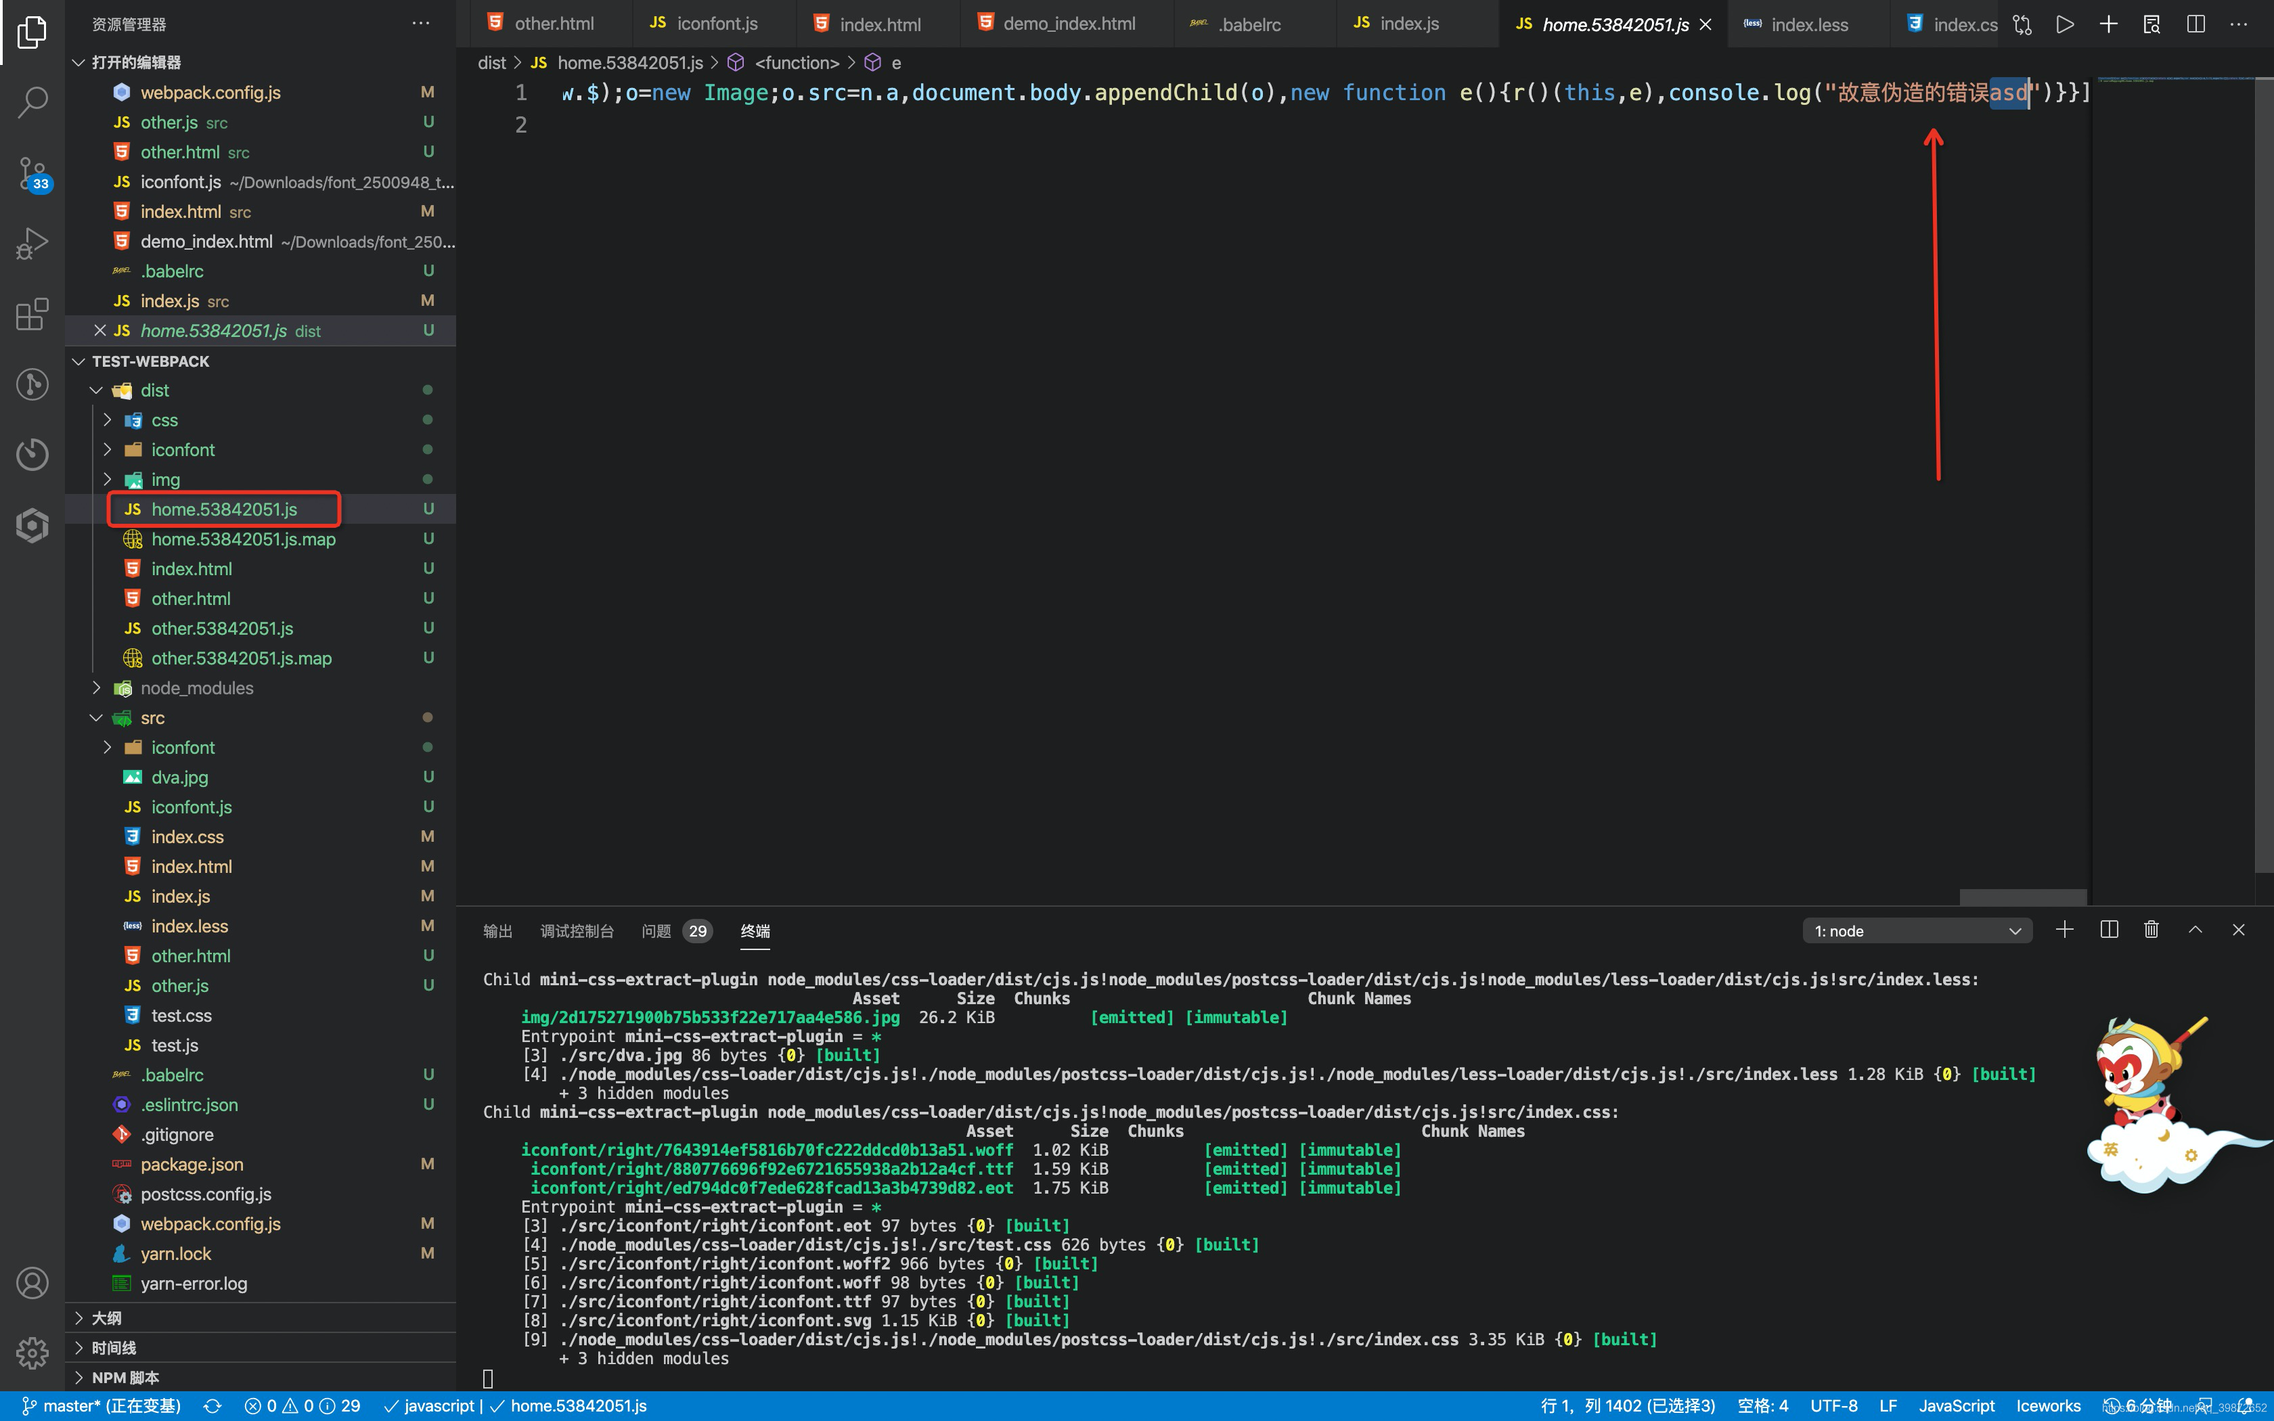Expand the Outline (大纲) section
This screenshot has height=1421, width=2274.
click(261, 1317)
